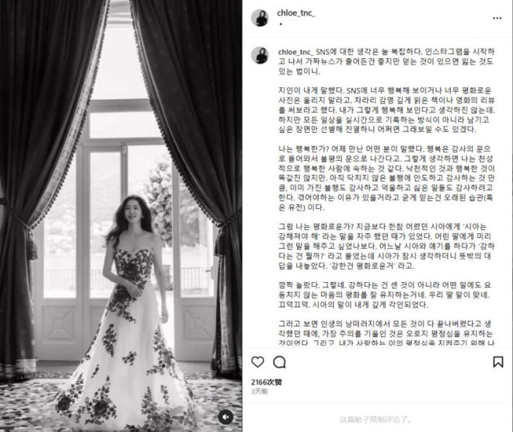513x432 pixels.
Task: Open comments via speech bubble icon
Action: click(x=279, y=362)
